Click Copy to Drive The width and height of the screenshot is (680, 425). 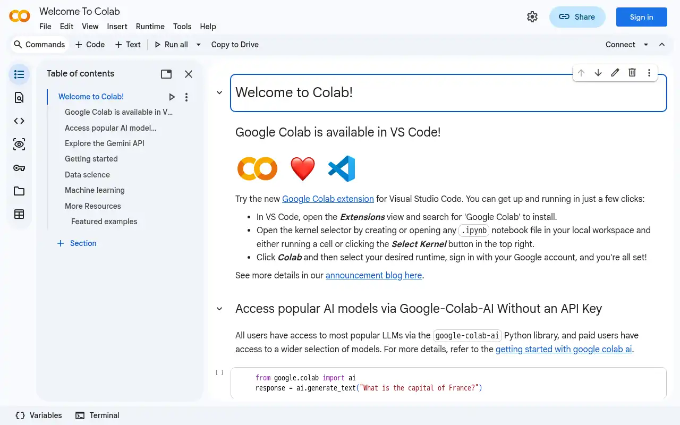(235, 45)
